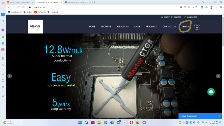Screen dimensions: 224x126
Task: Open sidebar bookmarks heart icon
Action: [3, 74]
